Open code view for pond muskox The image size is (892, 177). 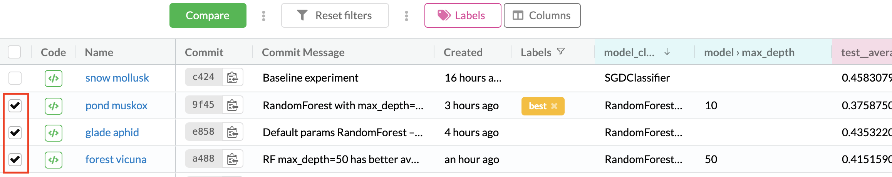53,106
